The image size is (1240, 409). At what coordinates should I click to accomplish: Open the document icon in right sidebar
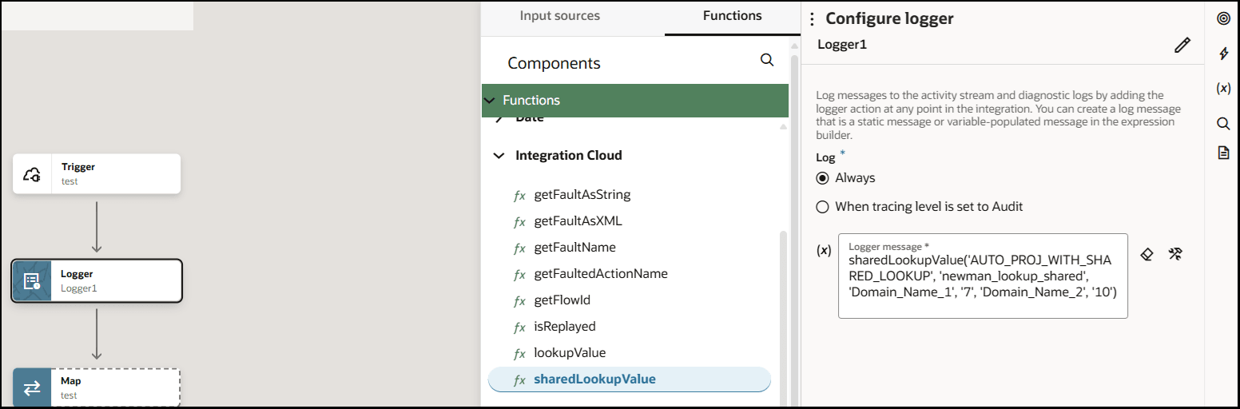coord(1223,153)
